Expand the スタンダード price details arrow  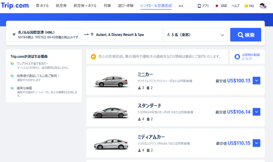pyautogui.click(x=256, y=112)
